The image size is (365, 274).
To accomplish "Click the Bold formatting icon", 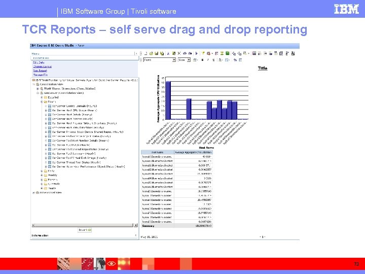I will [x=202, y=60].
